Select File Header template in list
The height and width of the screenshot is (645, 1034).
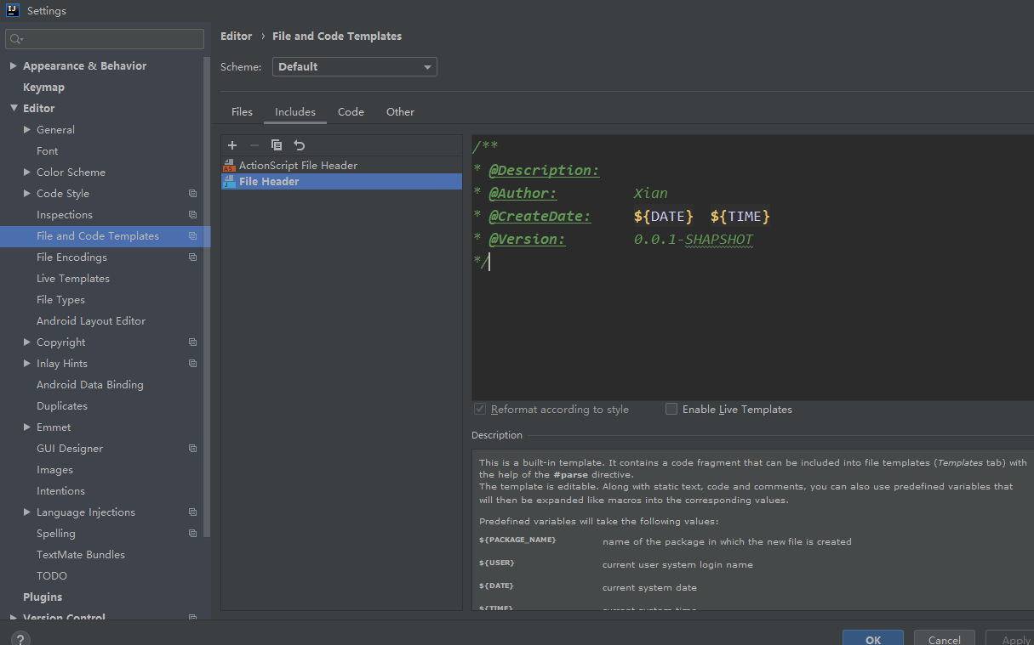pyautogui.click(x=341, y=181)
